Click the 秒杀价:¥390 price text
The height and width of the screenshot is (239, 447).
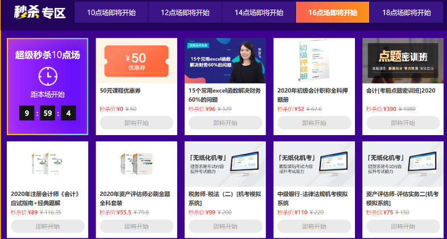pyautogui.click(x=381, y=109)
